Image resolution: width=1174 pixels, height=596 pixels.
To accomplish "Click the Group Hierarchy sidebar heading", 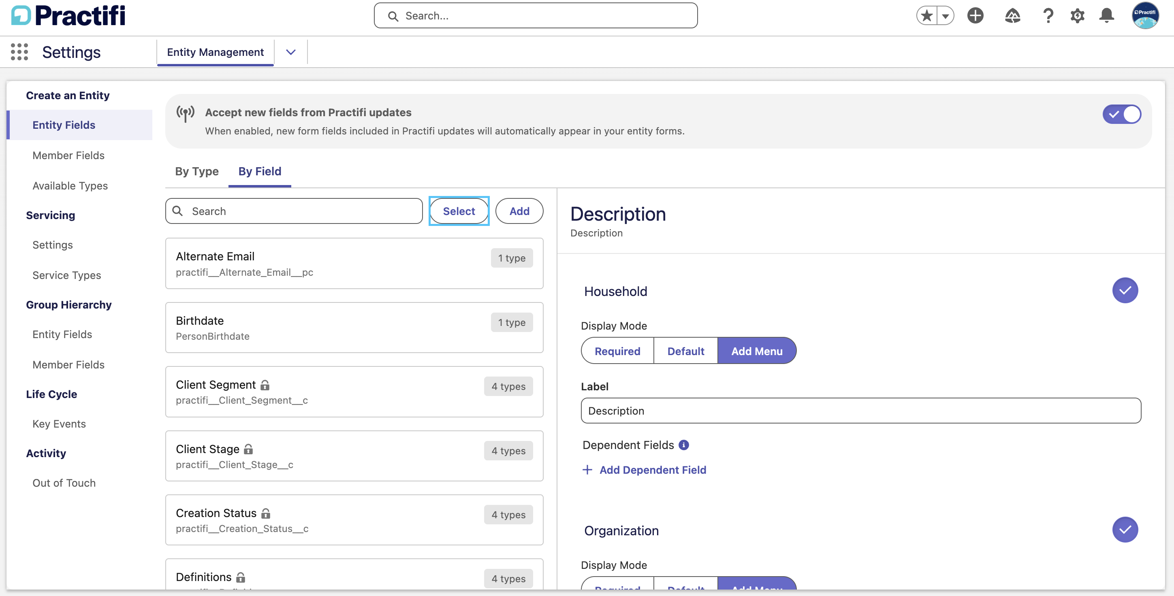I will (68, 305).
